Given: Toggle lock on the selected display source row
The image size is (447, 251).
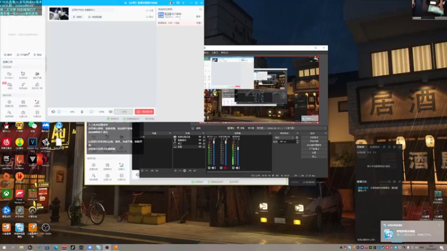Looking at the screenshot, I should click(x=204, y=147).
